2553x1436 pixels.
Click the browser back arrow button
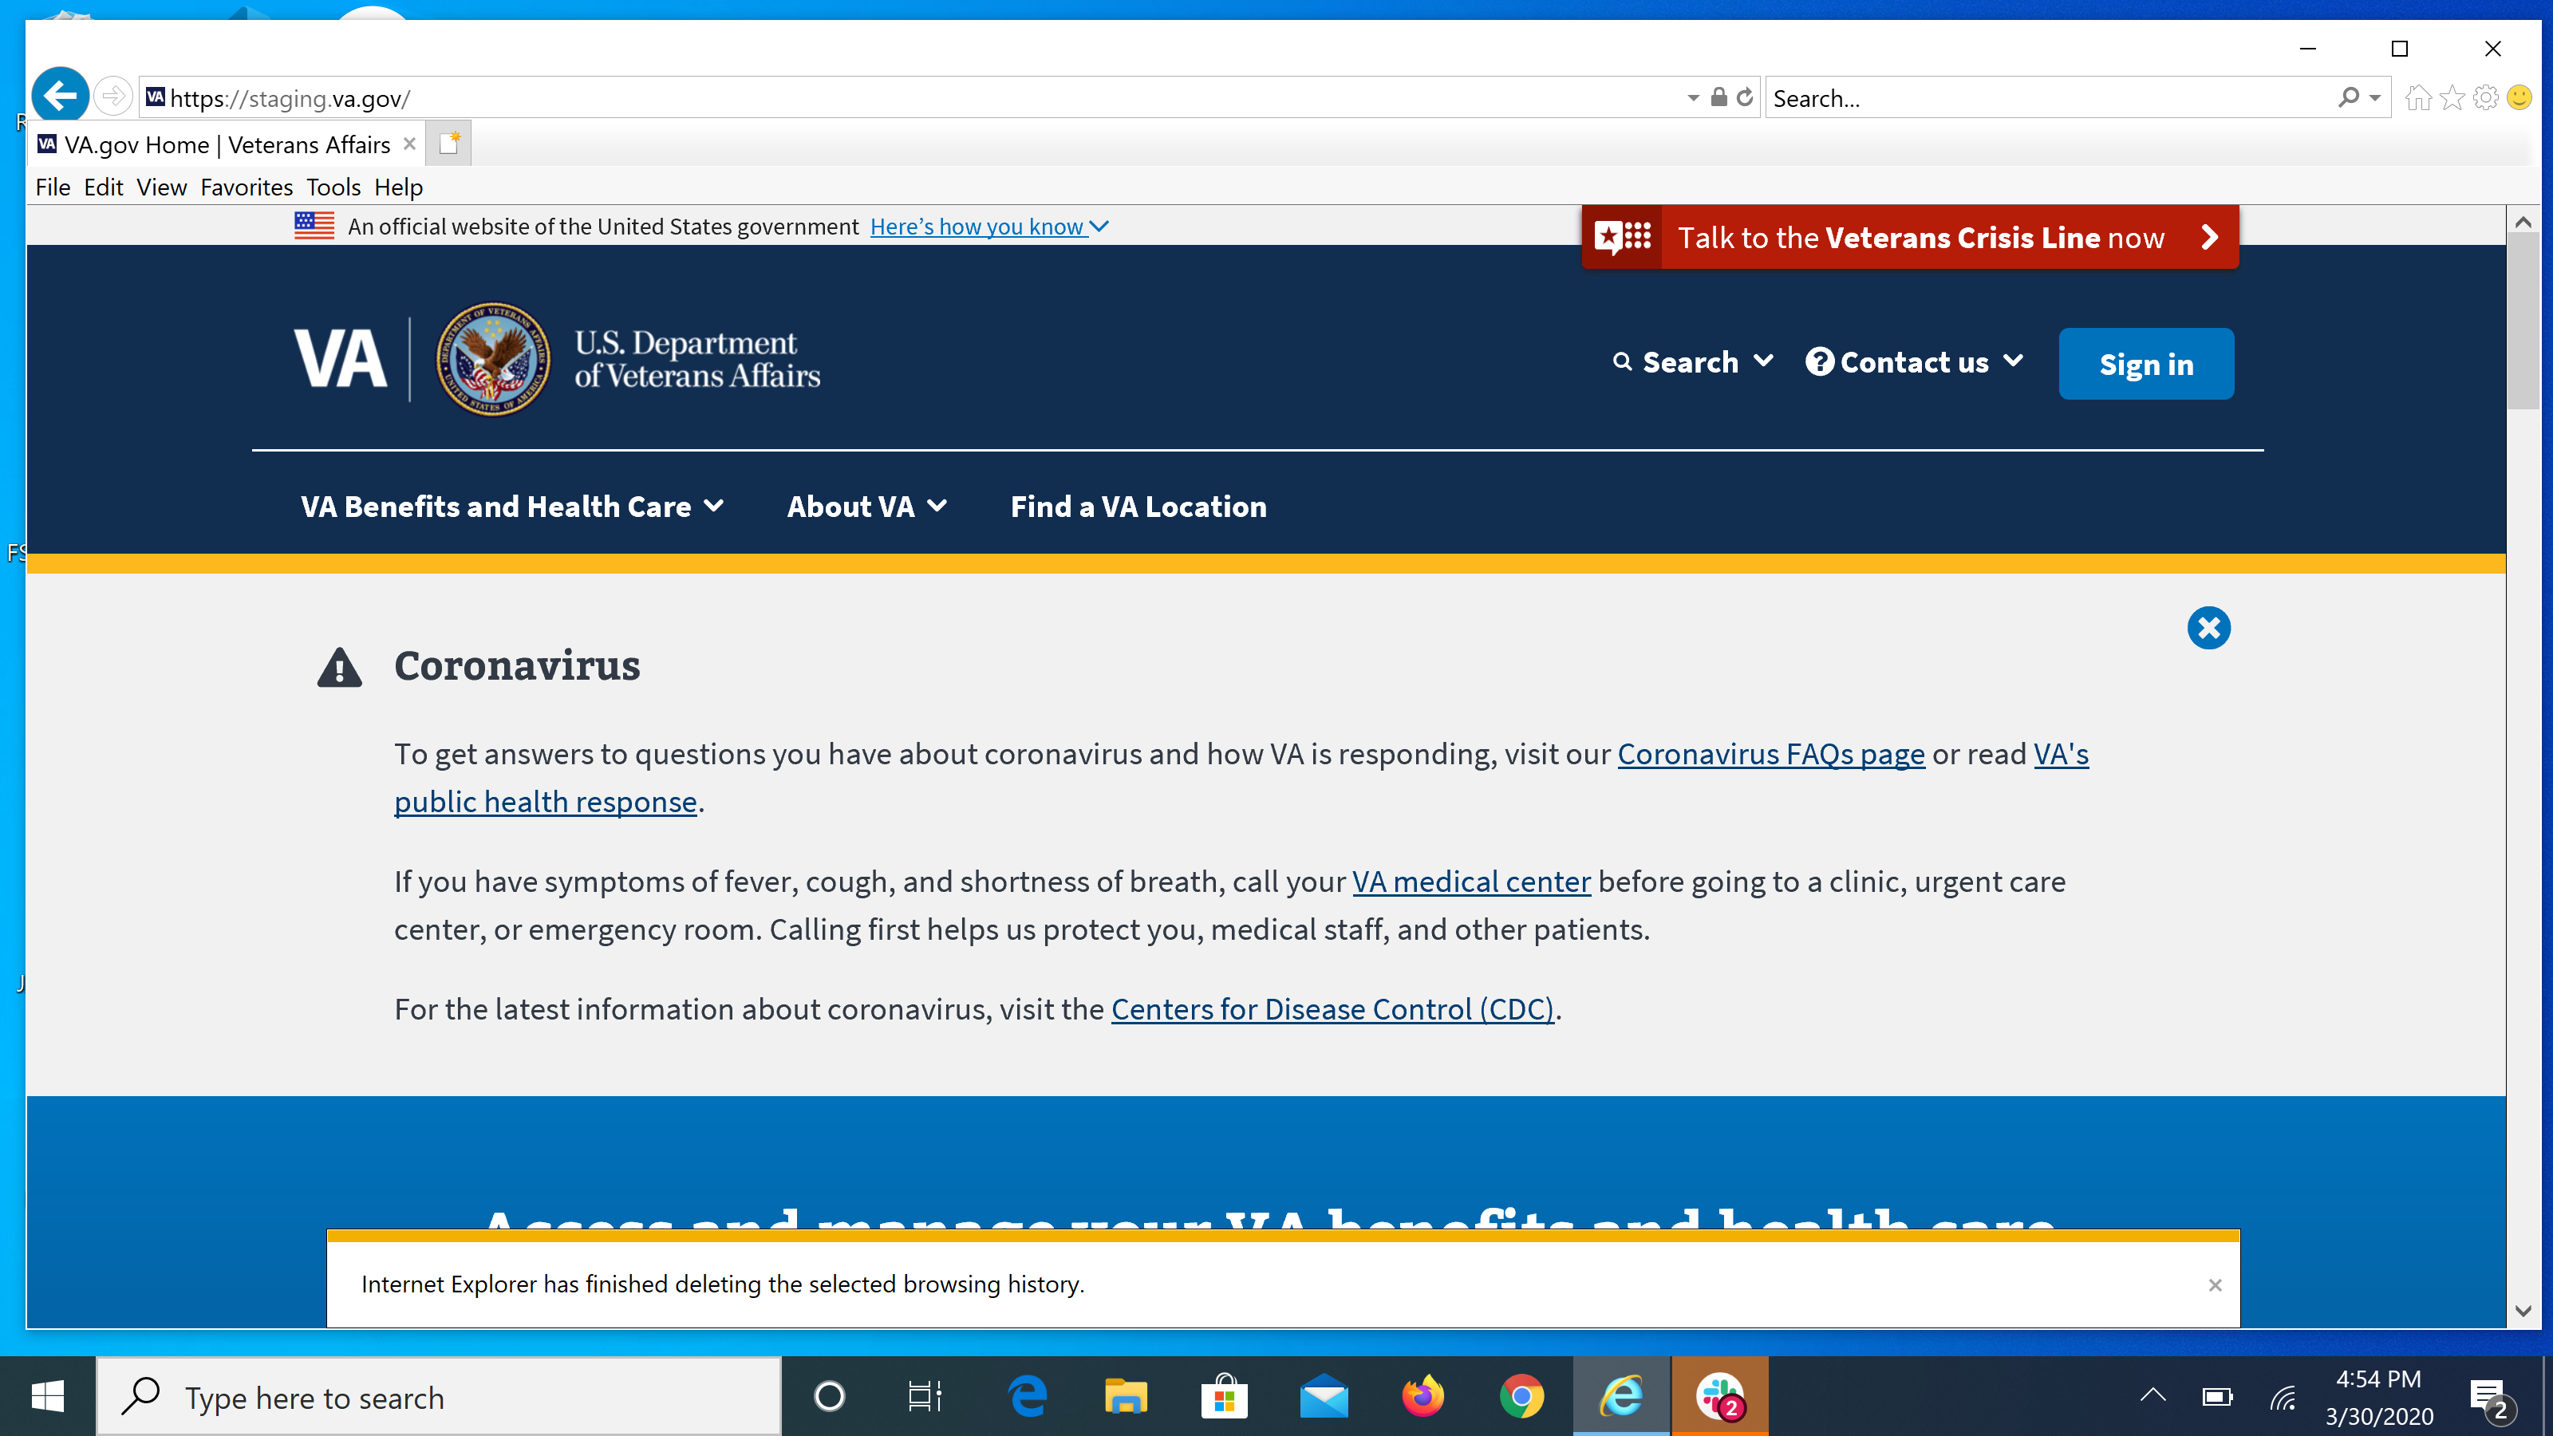pyautogui.click(x=60, y=97)
